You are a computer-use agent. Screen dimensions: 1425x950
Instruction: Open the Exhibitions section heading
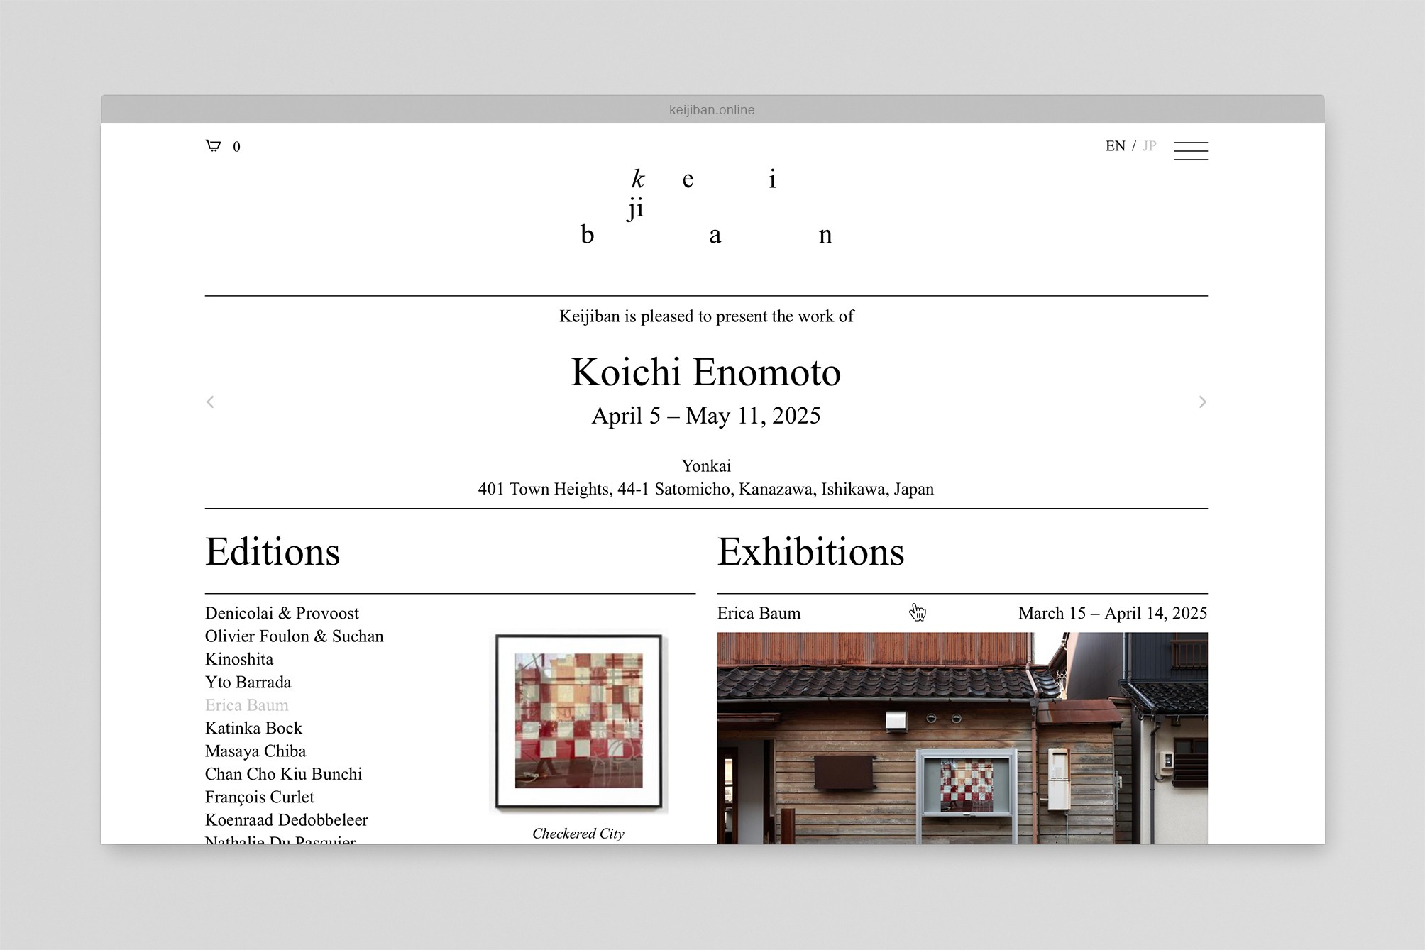pos(811,552)
